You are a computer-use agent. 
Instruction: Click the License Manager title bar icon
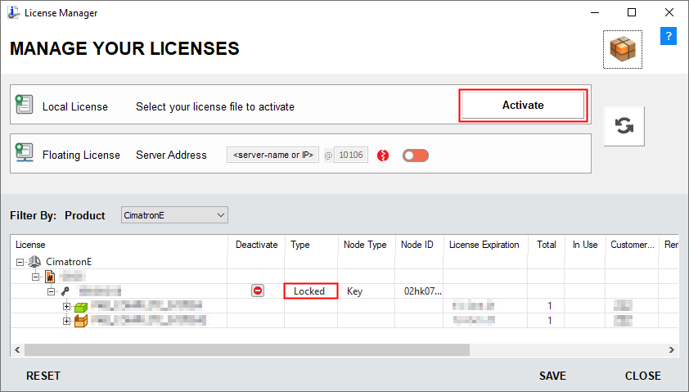[13, 12]
